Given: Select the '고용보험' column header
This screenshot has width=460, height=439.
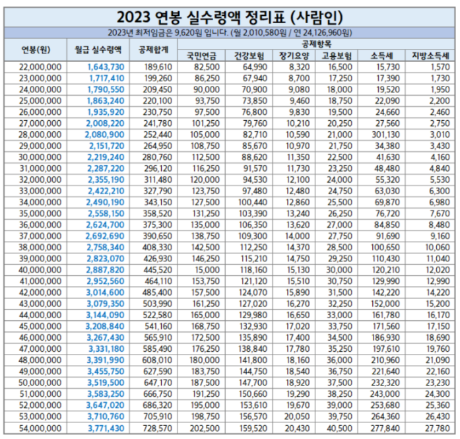Looking at the screenshot, I should (337, 55).
